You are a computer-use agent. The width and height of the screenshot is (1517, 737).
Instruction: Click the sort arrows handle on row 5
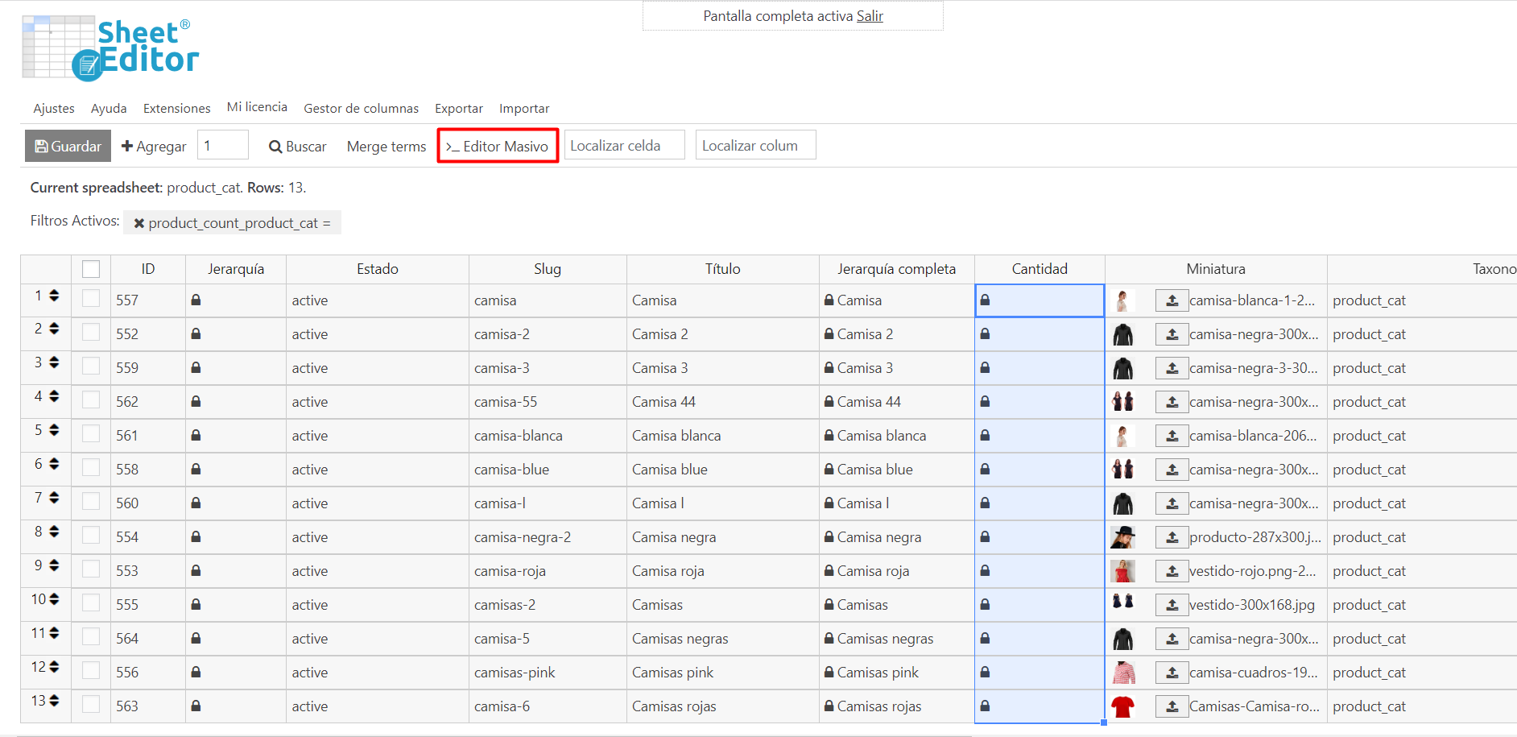54,430
